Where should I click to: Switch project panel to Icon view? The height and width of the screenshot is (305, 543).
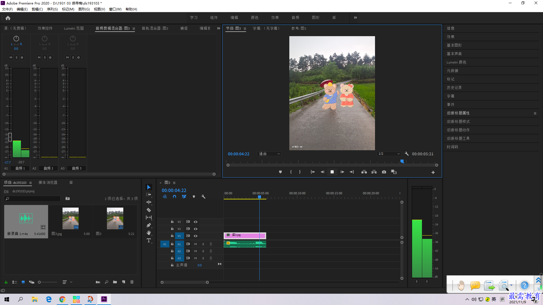point(23,282)
